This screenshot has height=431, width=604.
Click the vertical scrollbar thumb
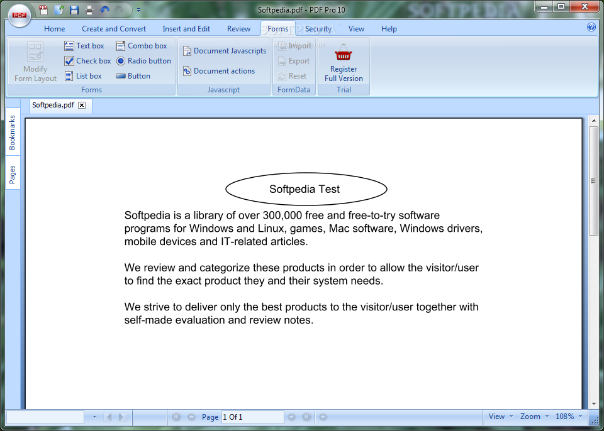pos(593,181)
